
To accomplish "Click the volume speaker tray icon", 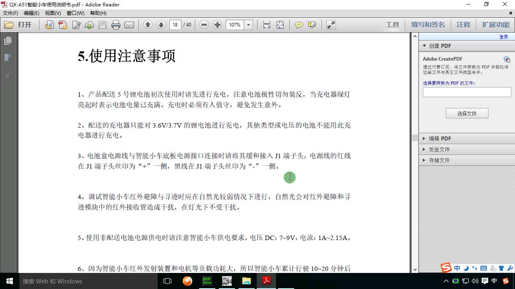I will (x=475, y=281).
